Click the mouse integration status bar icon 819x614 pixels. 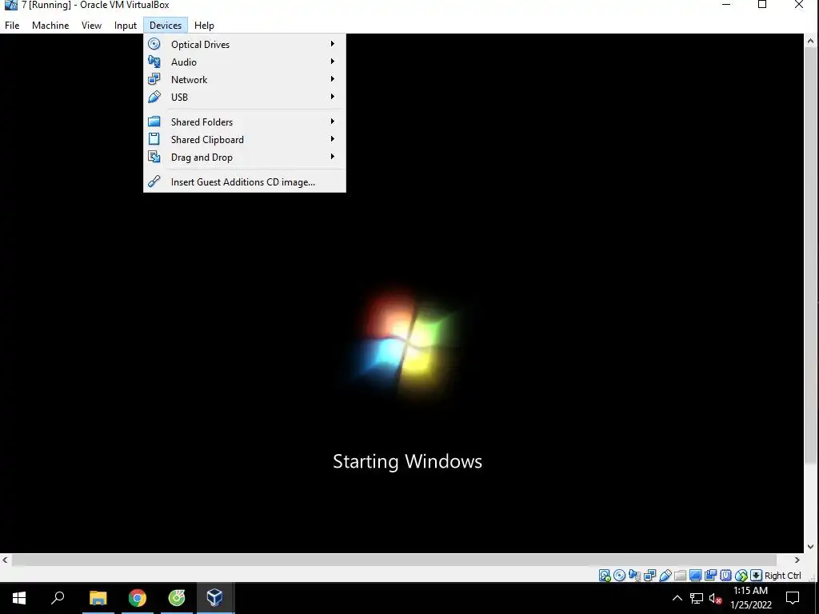741,576
